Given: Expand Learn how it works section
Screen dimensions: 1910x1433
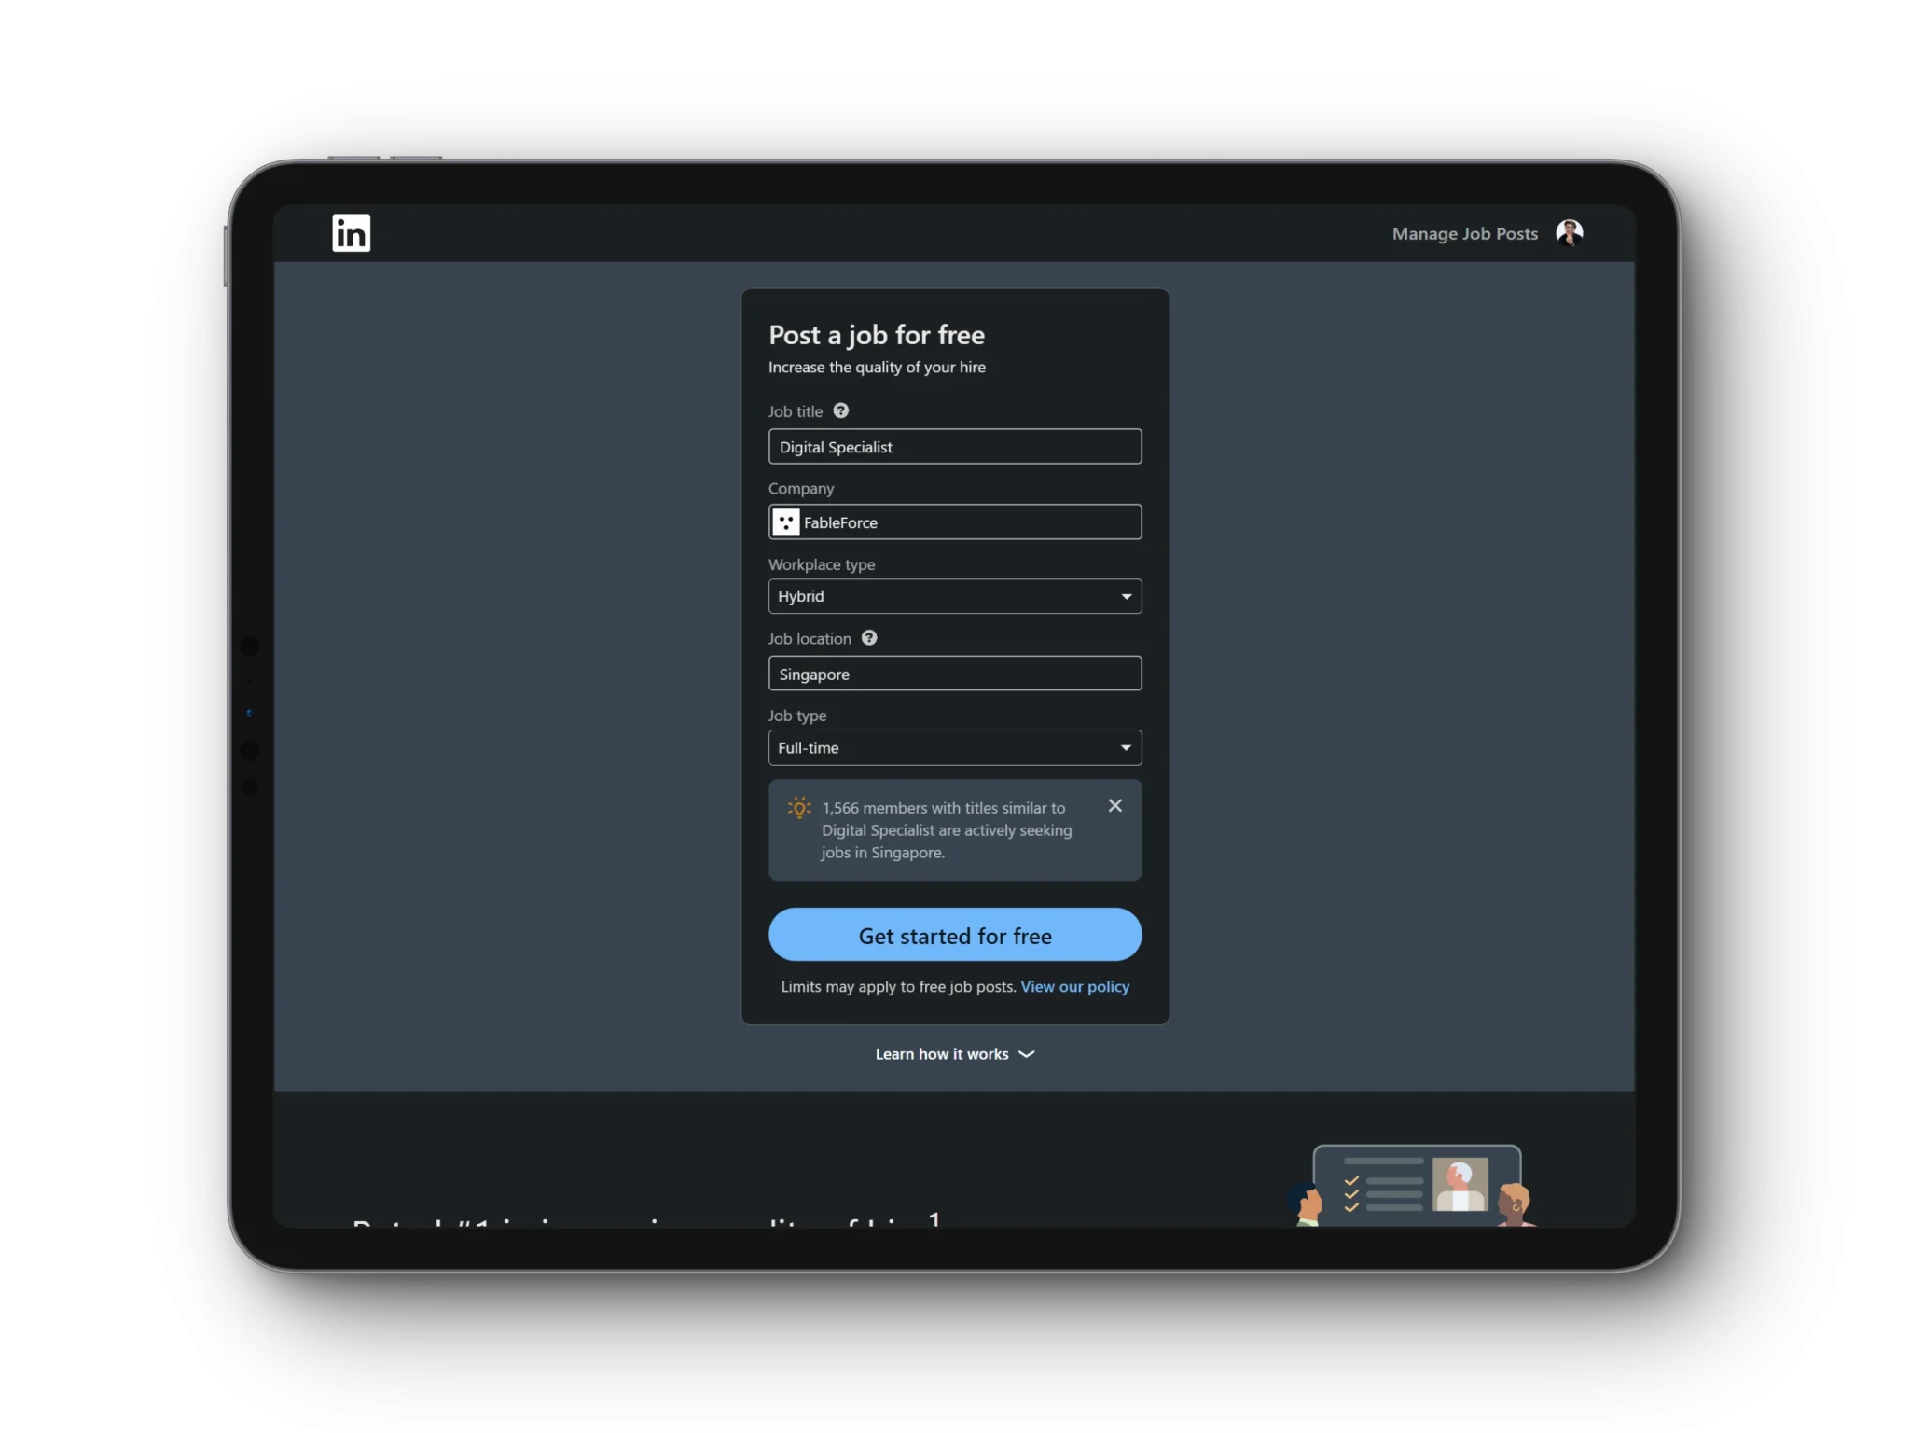Looking at the screenshot, I should pyautogui.click(x=953, y=1052).
